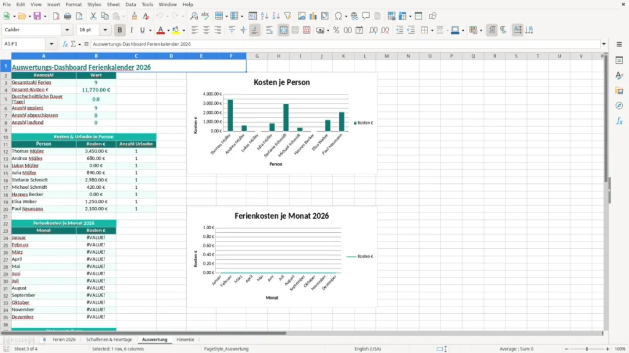Screen dimensions: 629x353
Task: Click PageStyle_Auswertung in status bar
Action: tap(226, 349)
